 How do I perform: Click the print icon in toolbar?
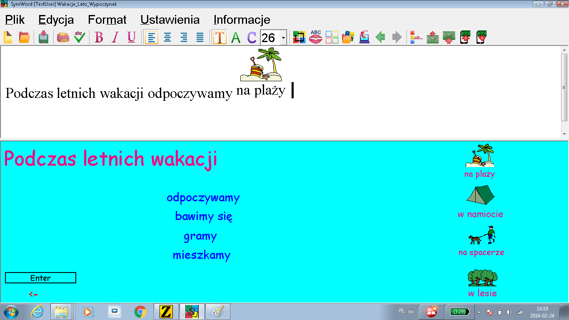[63, 37]
